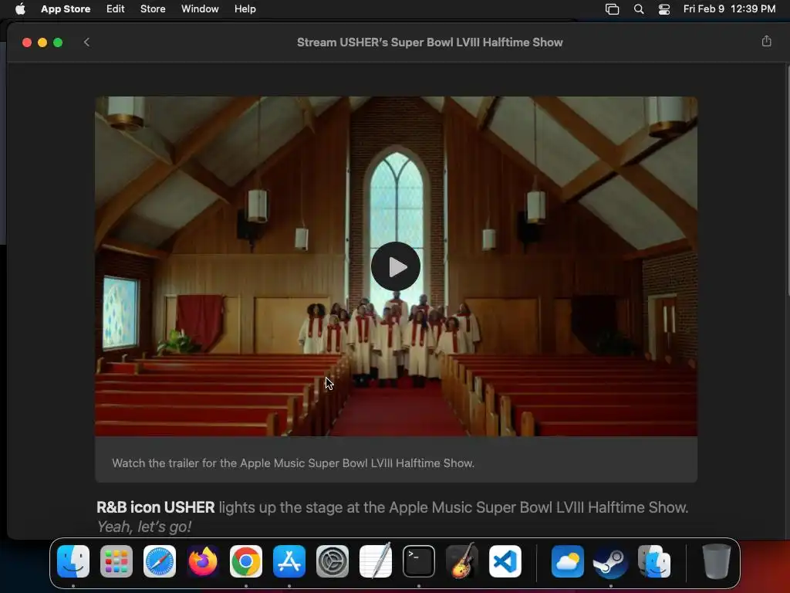
Task: Launch Google Chrome from the Dock
Action: coord(246,561)
